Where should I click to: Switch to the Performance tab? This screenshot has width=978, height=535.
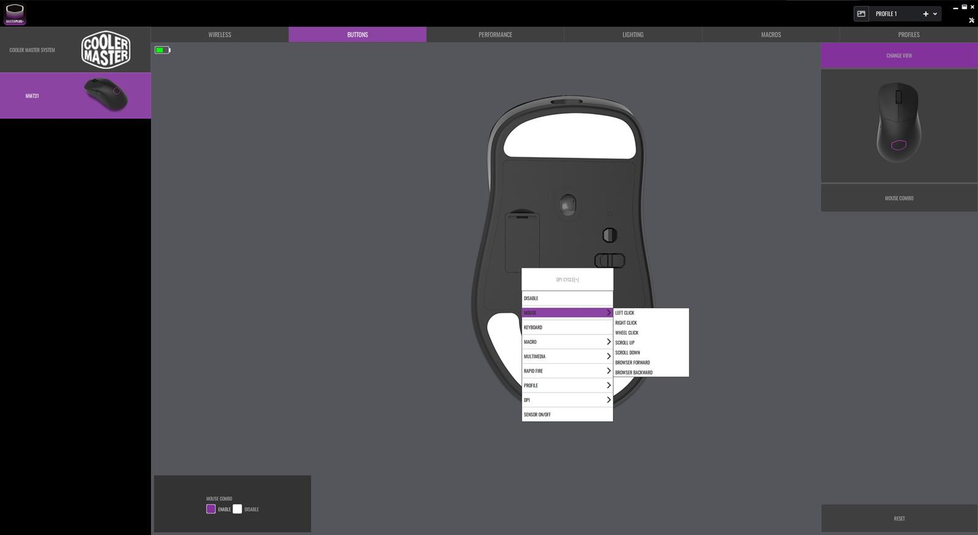click(495, 35)
